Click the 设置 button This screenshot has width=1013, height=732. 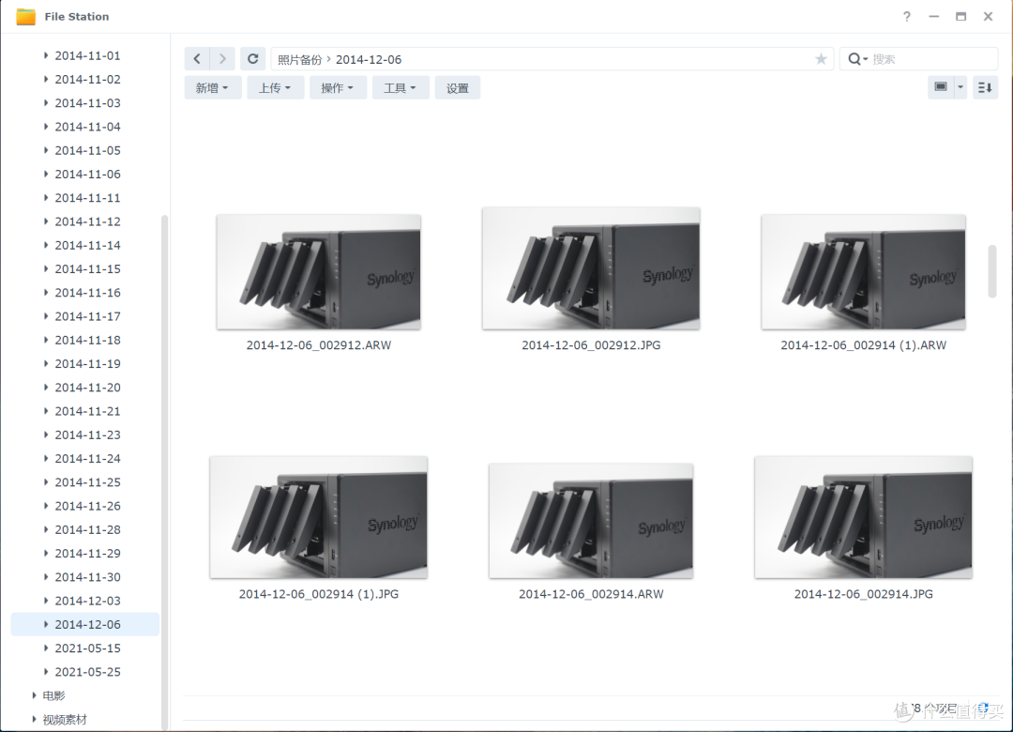point(458,88)
